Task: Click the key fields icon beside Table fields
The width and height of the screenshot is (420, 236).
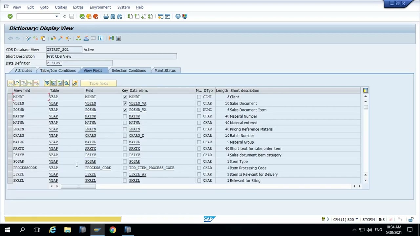Action: click(75, 83)
